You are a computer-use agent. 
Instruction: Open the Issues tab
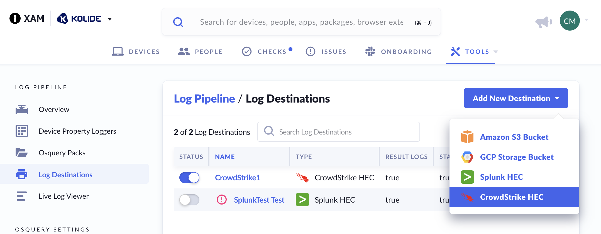[326, 52]
